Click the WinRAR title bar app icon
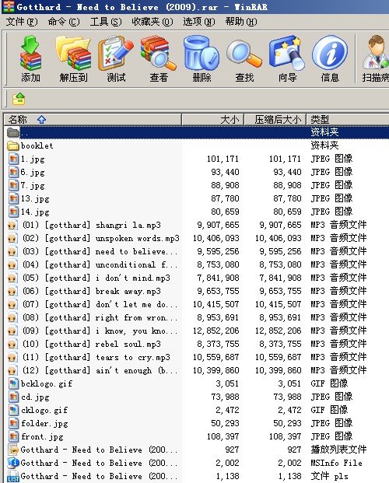Viewport: 389px width, 483px height. coord(8,7)
